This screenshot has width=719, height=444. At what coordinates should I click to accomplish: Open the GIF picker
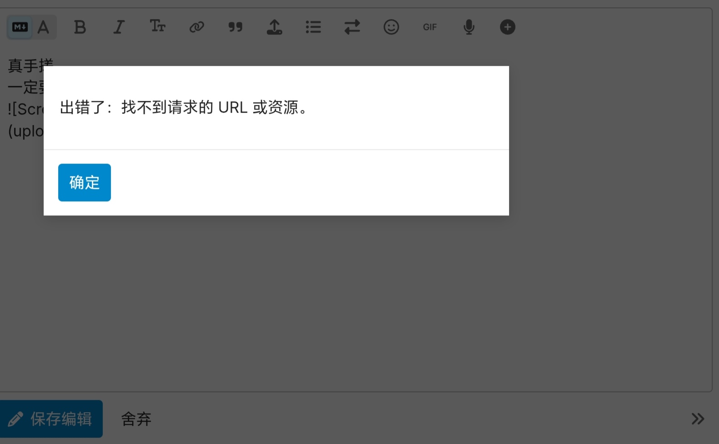[429, 27]
